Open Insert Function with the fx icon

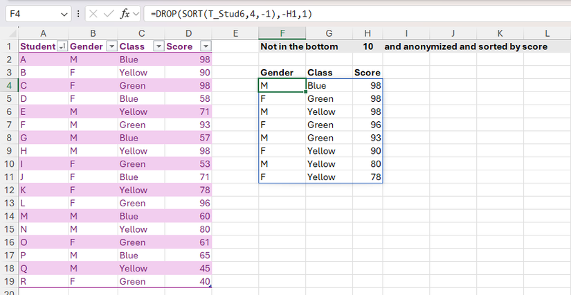[x=126, y=14]
